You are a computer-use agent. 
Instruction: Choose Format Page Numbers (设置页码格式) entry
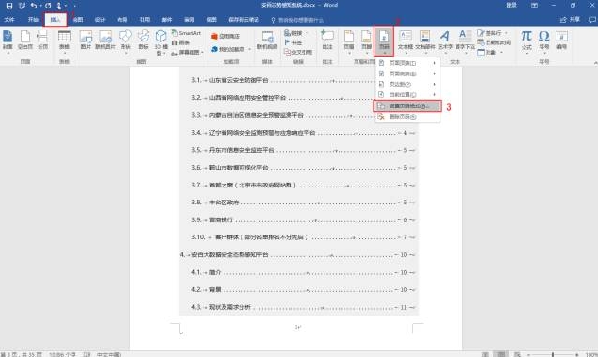[407, 105]
